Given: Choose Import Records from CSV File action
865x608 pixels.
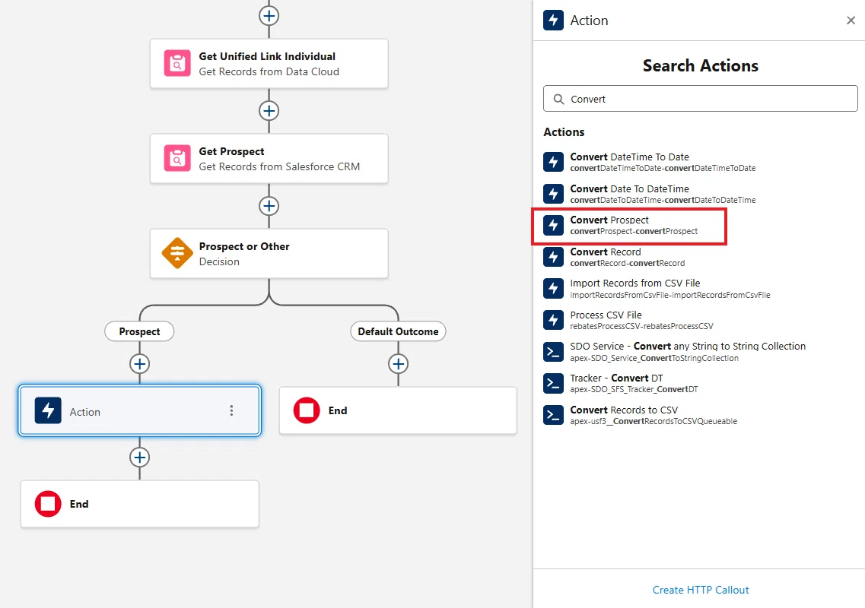Looking at the screenshot, I should (701, 288).
